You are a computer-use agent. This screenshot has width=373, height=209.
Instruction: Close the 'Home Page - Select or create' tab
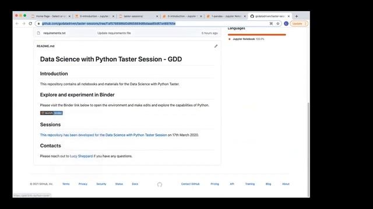pyautogui.click(x=69, y=16)
